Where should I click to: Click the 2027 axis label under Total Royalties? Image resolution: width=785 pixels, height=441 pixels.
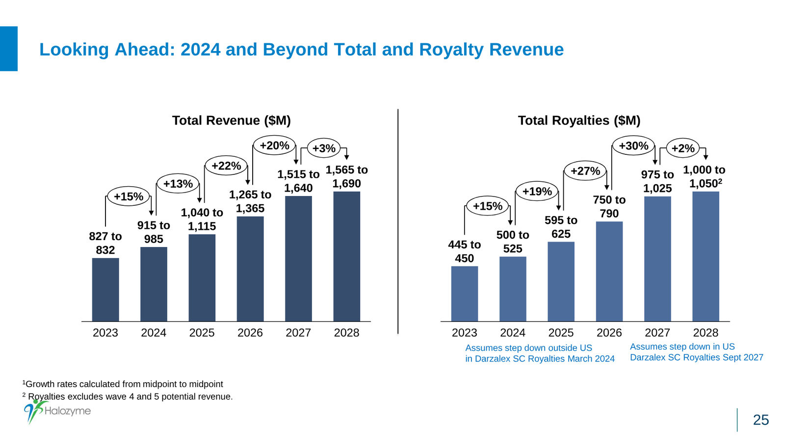tap(657, 333)
